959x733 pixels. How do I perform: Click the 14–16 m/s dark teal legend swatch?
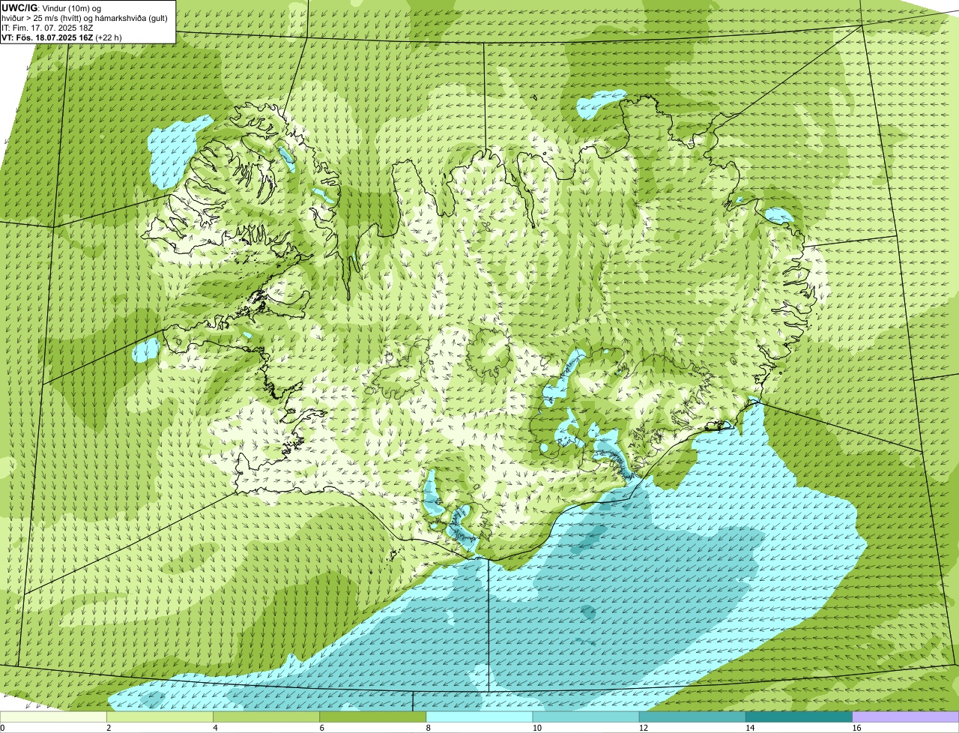(x=799, y=717)
